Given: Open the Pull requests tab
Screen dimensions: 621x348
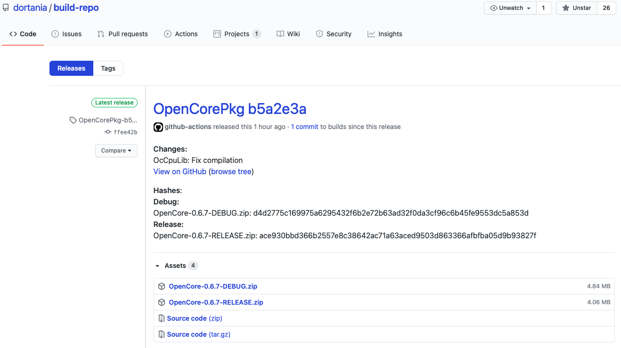Looking at the screenshot, I should [x=123, y=34].
